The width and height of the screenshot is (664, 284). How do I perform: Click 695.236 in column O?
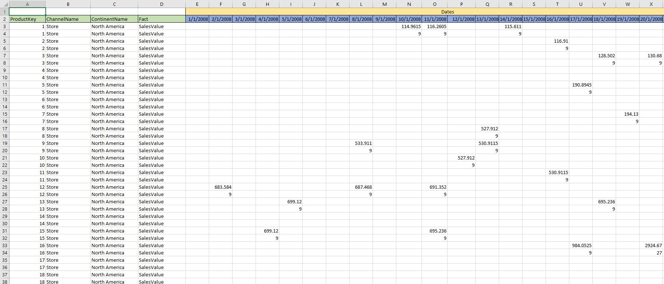[434, 231]
